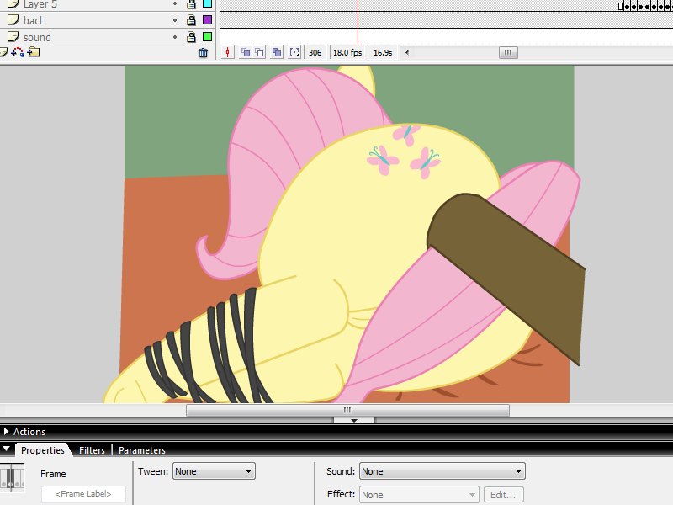
Task: Enable onion skin outlines
Action: tap(259, 52)
